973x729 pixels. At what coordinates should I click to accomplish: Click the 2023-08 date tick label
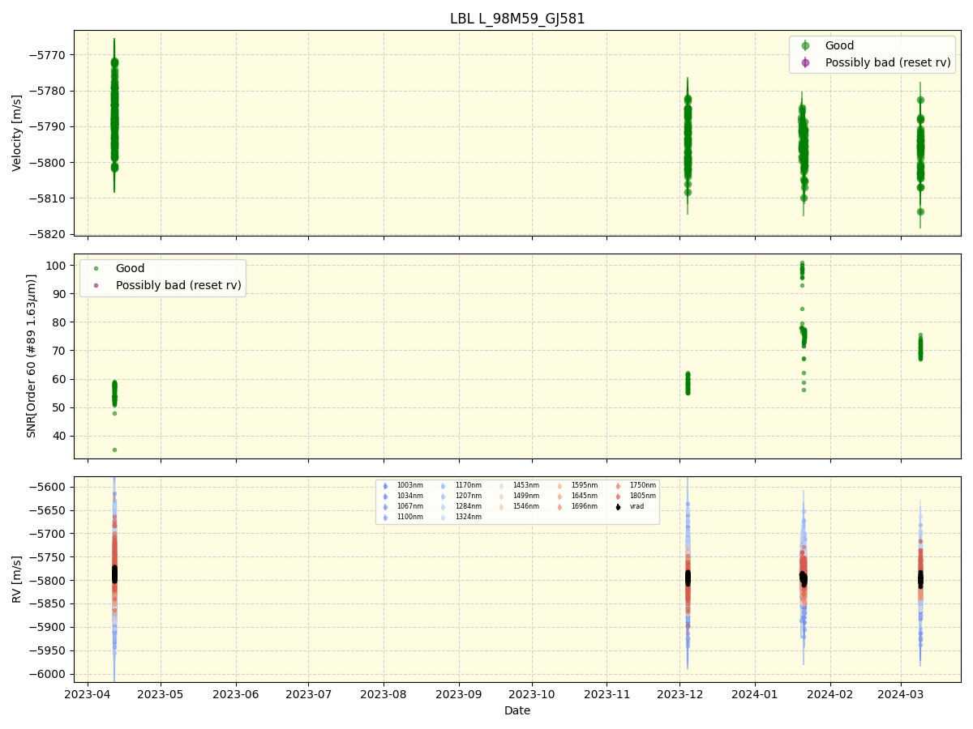(x=384, y=694)
